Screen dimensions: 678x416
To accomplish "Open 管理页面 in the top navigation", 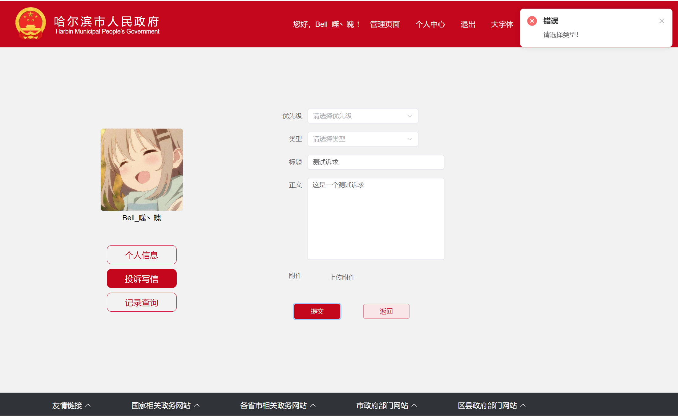I will (x=385, y=24).
